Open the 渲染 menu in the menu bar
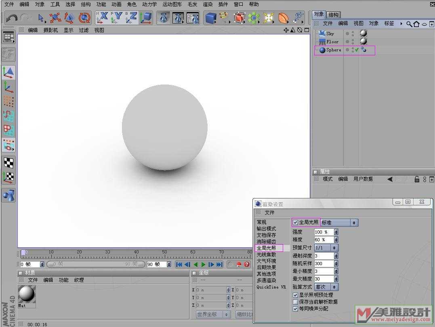 tap(208, 4)
